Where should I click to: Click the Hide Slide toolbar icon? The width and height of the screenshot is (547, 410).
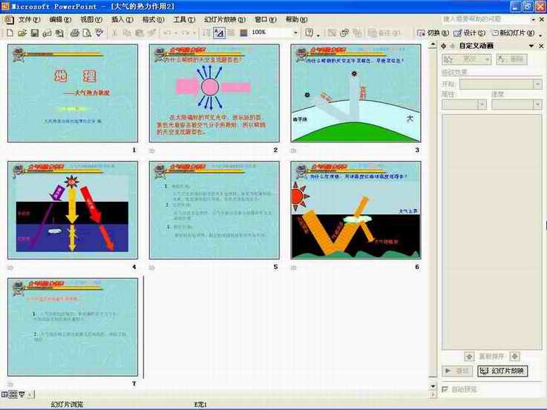(332, 33)
